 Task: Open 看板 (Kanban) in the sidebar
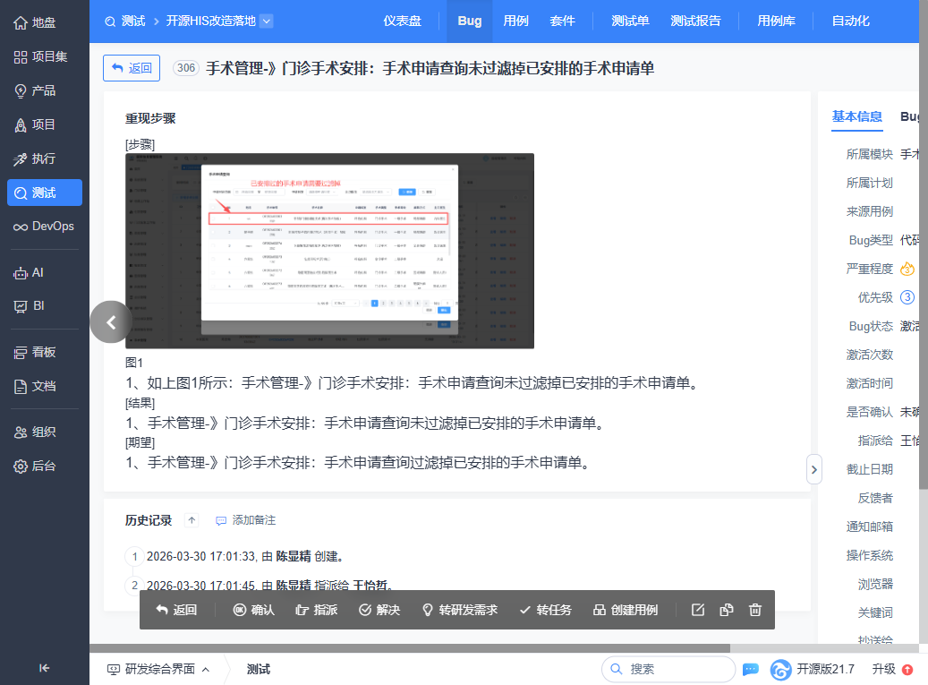tap(45, 352)
